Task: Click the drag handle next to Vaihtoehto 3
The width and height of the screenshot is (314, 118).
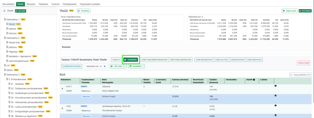Action: pos(5,75)
